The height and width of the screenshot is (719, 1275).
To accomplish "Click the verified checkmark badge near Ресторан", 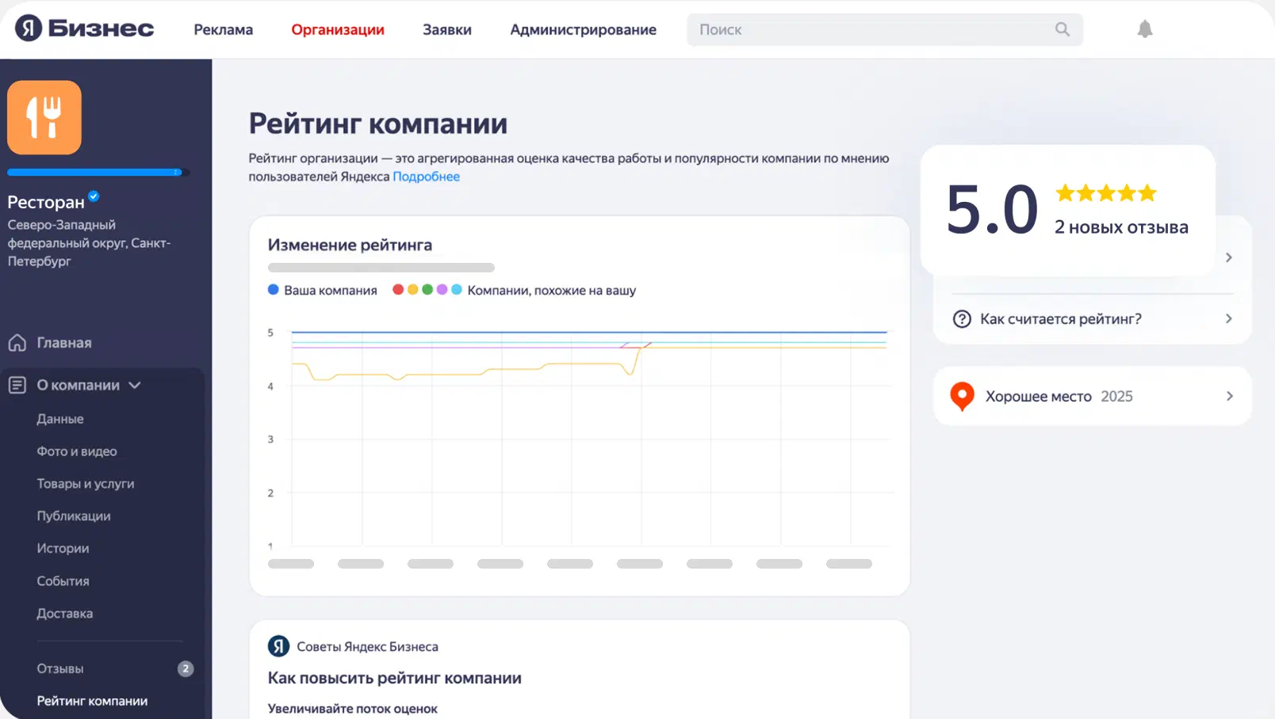I will click(94, 196).
